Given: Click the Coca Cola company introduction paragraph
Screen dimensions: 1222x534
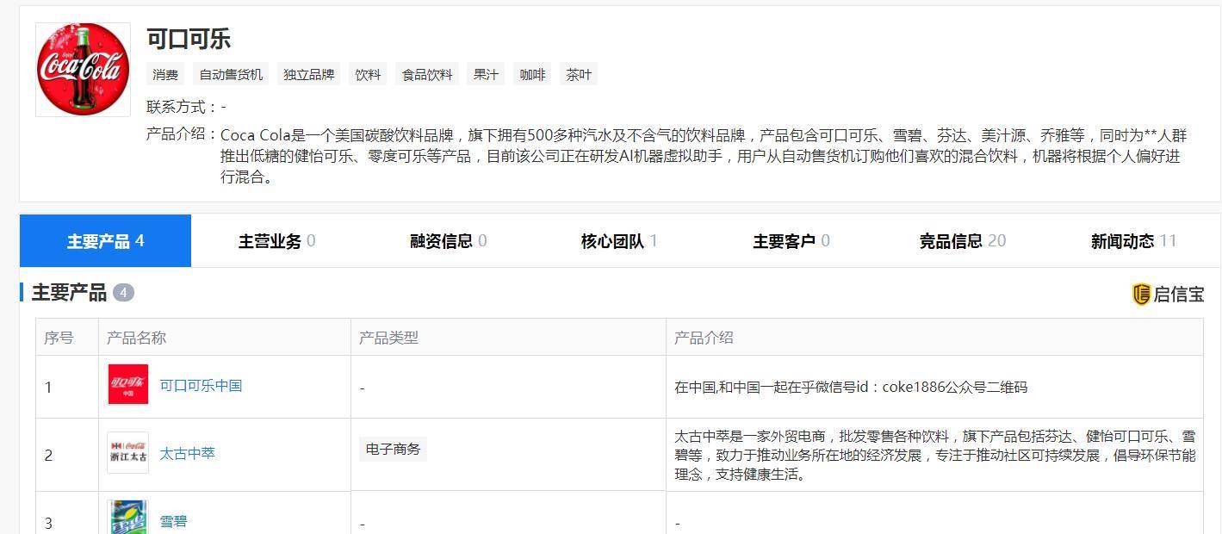Looking at the screenshot, I should click(x=703, y=156).
